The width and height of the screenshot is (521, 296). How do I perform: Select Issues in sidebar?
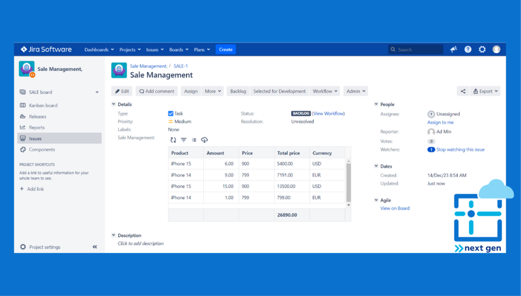click(x=60, y=138)
